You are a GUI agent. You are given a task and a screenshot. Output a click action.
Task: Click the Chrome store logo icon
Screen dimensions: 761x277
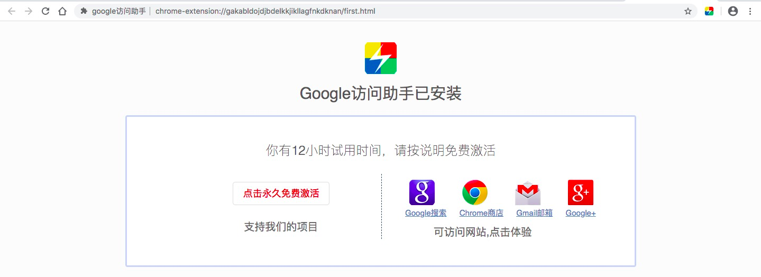point(475,192)
